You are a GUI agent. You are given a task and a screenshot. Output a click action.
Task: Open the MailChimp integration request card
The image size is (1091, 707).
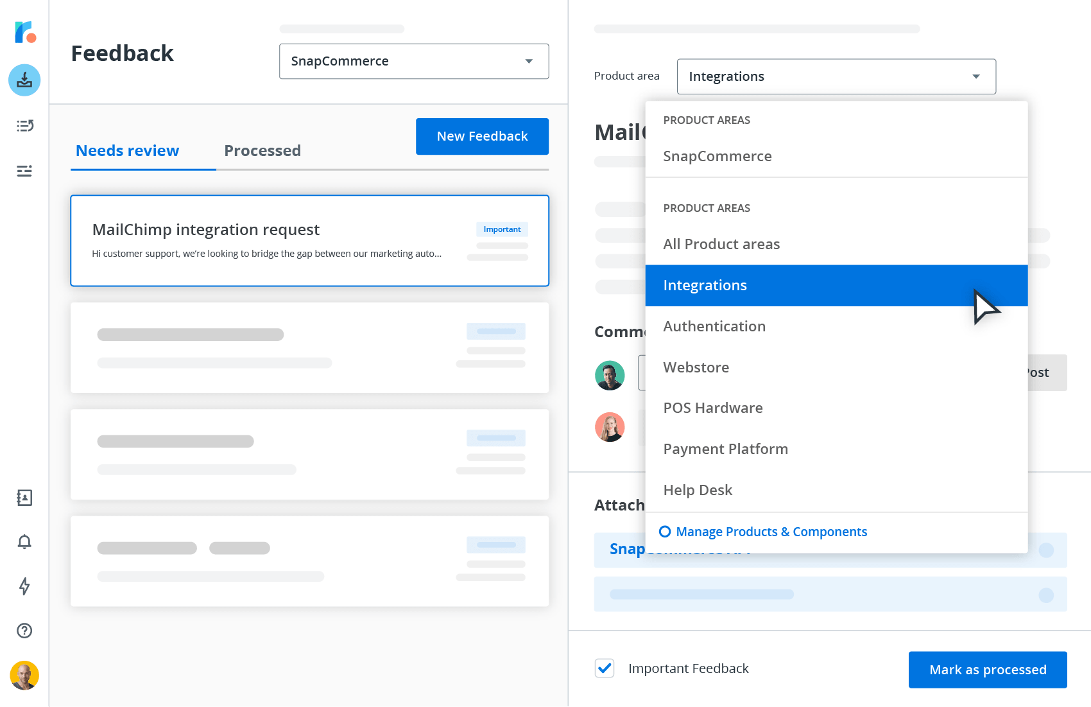coord(309,241)
